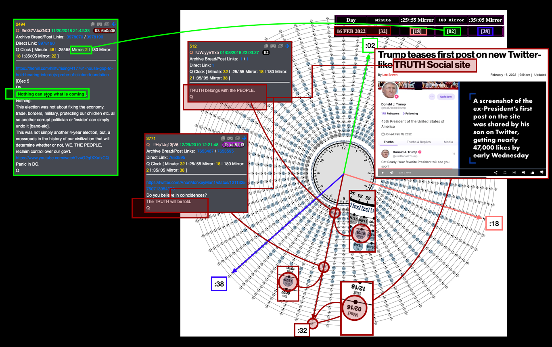Click the copy icon on post 512

tap(267, 46)
